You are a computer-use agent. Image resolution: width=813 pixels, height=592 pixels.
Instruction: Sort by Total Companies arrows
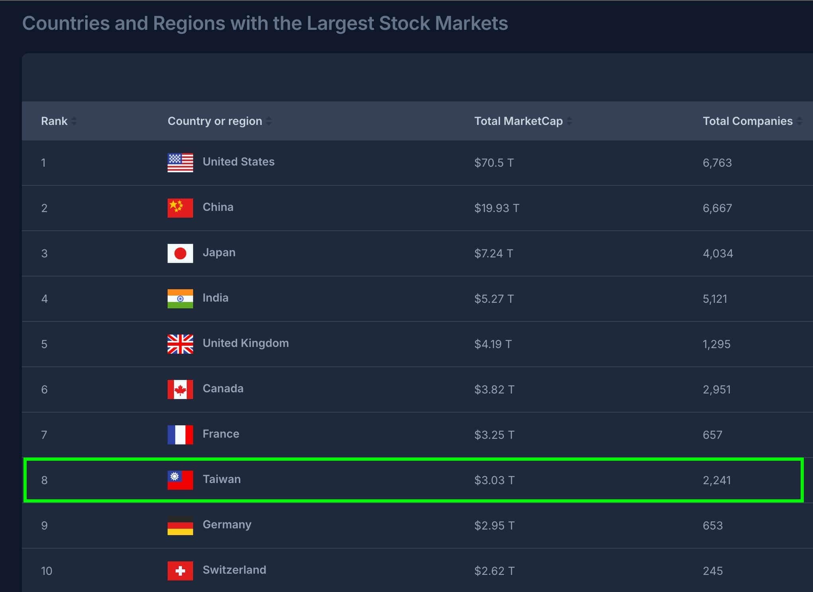coord(799,121)
